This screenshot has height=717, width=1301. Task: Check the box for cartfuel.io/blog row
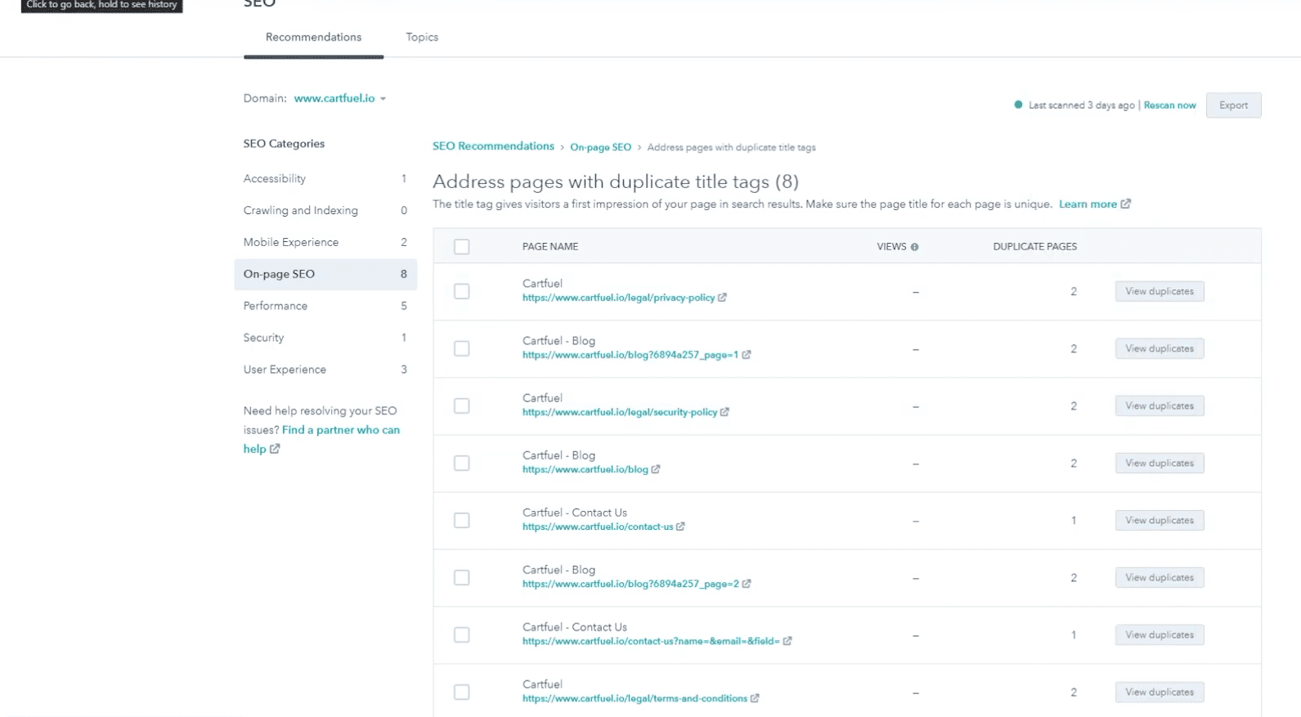click(462, 463)
